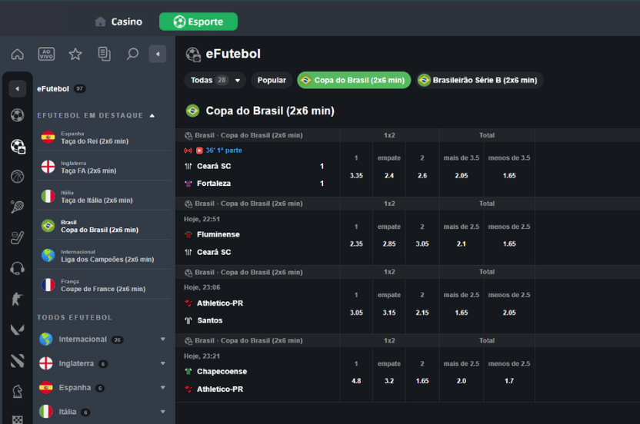This screenshot has height=424, width=640.
Task: Click the red video stream icon
Action: click(x=199, y=151)
